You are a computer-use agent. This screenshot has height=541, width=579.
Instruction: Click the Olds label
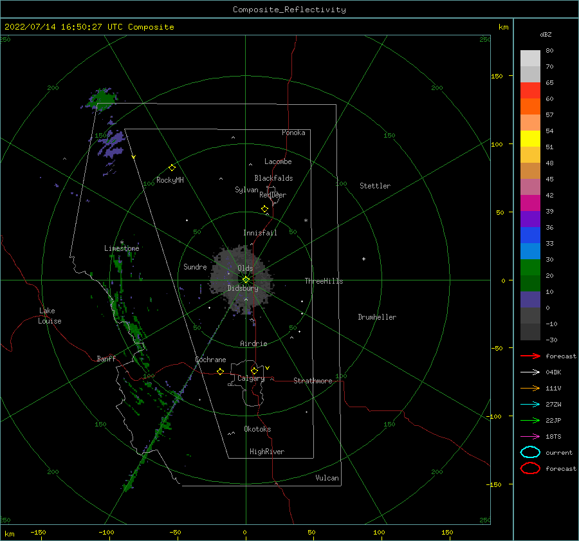point(245,268)
